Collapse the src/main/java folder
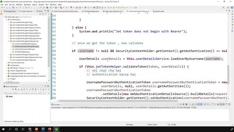 click(7, 19)
